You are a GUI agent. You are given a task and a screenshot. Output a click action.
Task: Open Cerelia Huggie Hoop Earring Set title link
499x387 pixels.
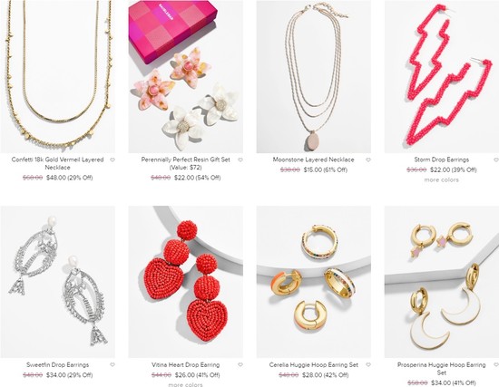pyautogui.click(x=314, y=364)
